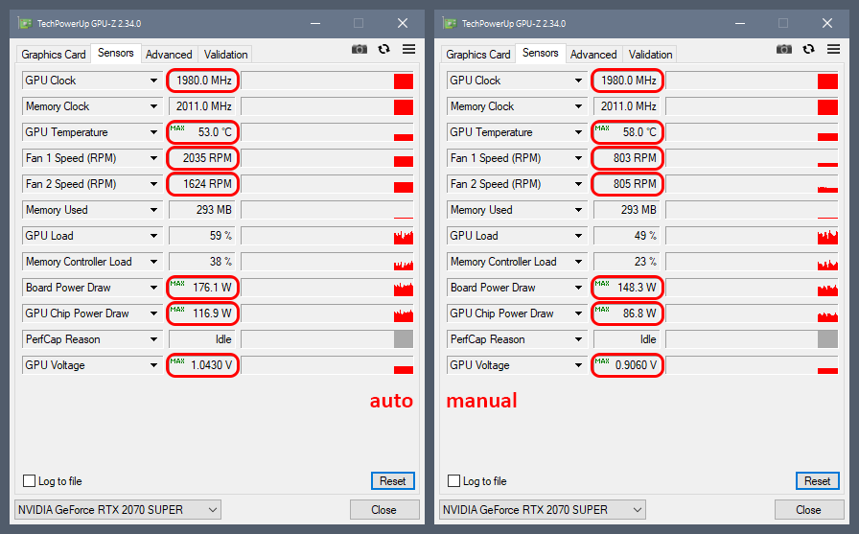Minimize the auto GPU-Z window
Screen dimensions: 859x534
point(315,24)
